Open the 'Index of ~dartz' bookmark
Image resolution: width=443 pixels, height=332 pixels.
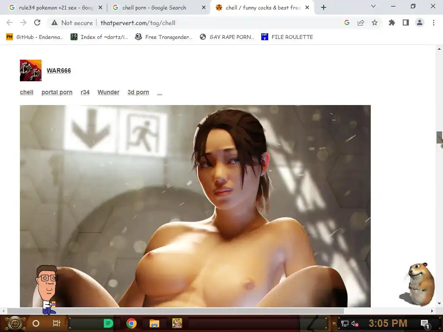[x=99, y=37]
